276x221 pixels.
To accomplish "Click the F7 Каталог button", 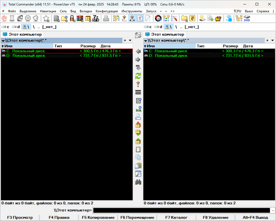I will [176, 217].
